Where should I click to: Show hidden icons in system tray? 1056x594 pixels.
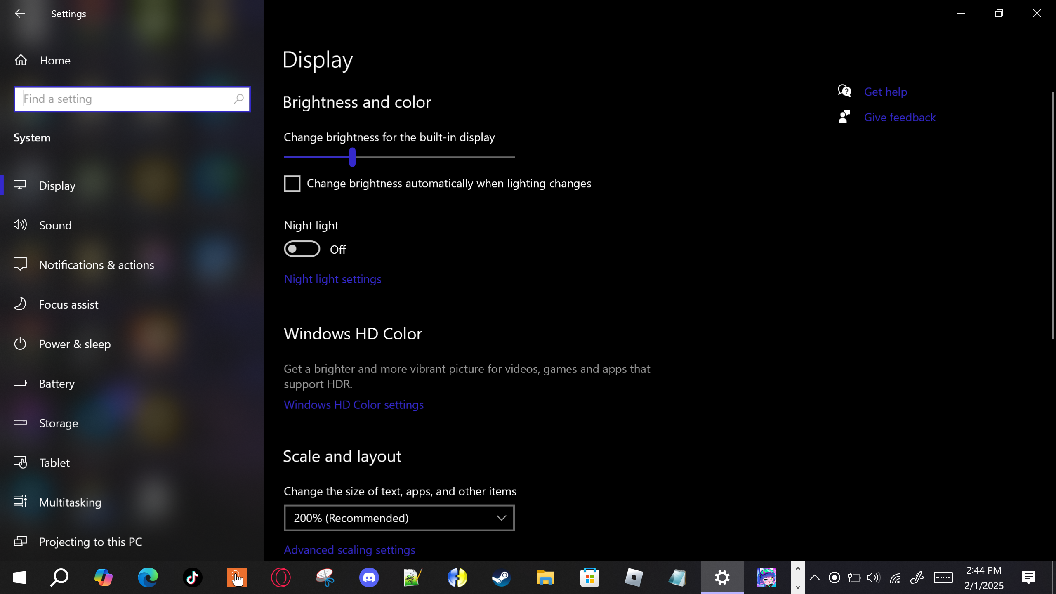tap(814, 578)
